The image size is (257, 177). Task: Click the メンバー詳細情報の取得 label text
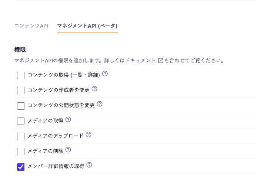[x=56, y=166]
